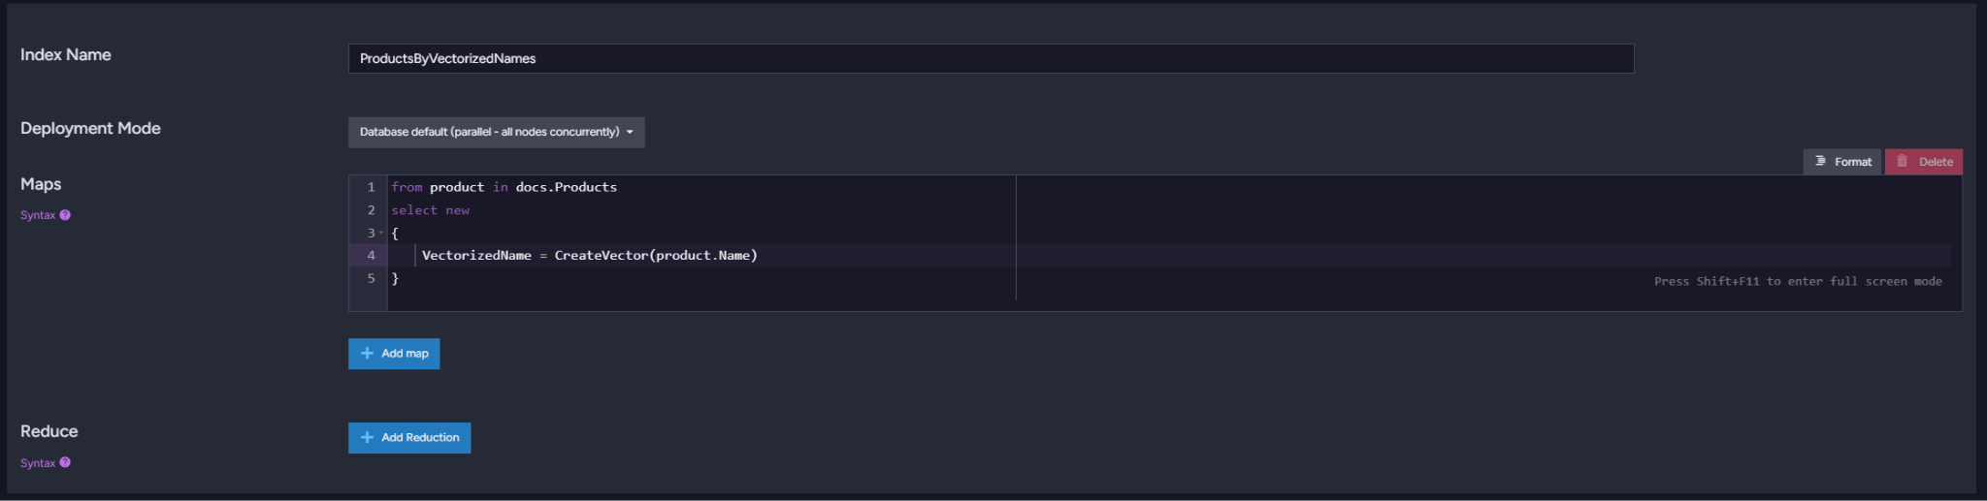Click line number 5 in the gutter

click(x=371, y=278)
